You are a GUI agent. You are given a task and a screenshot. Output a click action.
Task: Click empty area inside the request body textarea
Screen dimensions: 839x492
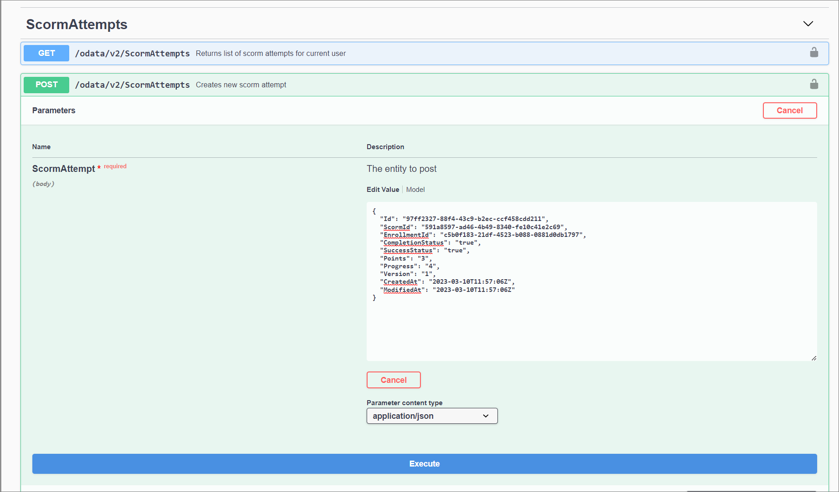tap(592, 332)
